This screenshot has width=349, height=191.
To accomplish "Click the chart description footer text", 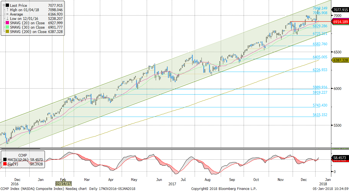I will 68,189.
